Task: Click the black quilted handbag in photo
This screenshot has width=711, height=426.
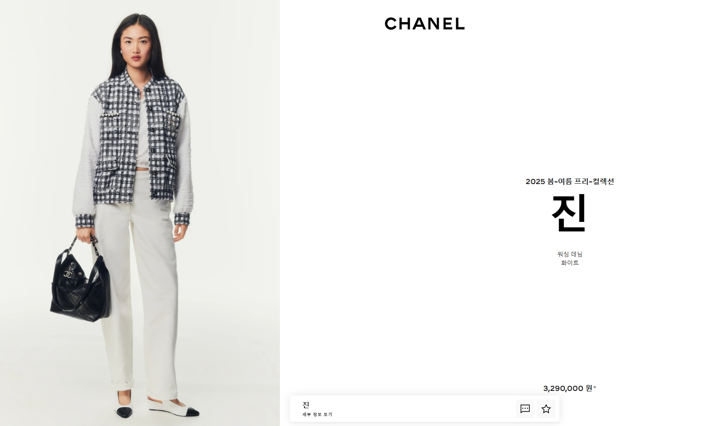Action: [81, 287]
